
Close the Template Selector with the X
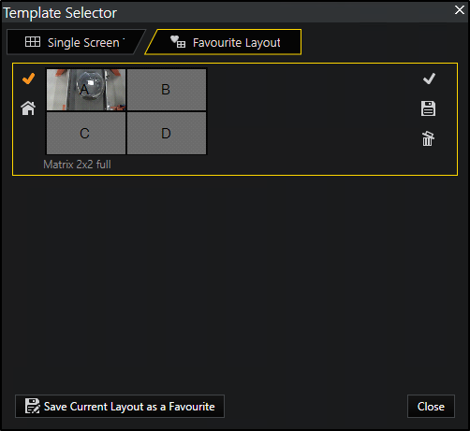pyautogui.click(x=460, y=10)
